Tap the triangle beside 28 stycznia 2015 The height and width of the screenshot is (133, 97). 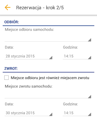point(51,58)
